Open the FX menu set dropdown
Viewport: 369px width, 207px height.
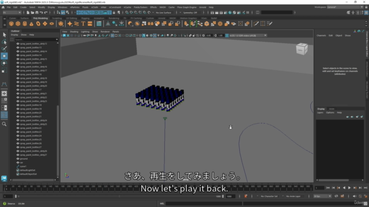pyautogui.click(x=12, y=13)
